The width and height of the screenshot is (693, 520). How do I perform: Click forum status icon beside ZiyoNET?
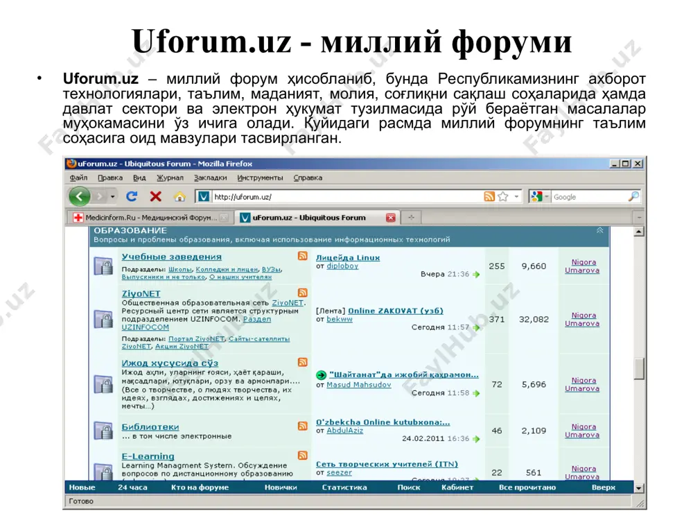[103, 319]
